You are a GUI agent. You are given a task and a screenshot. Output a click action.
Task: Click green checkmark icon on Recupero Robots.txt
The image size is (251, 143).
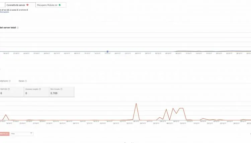[60, 5]
